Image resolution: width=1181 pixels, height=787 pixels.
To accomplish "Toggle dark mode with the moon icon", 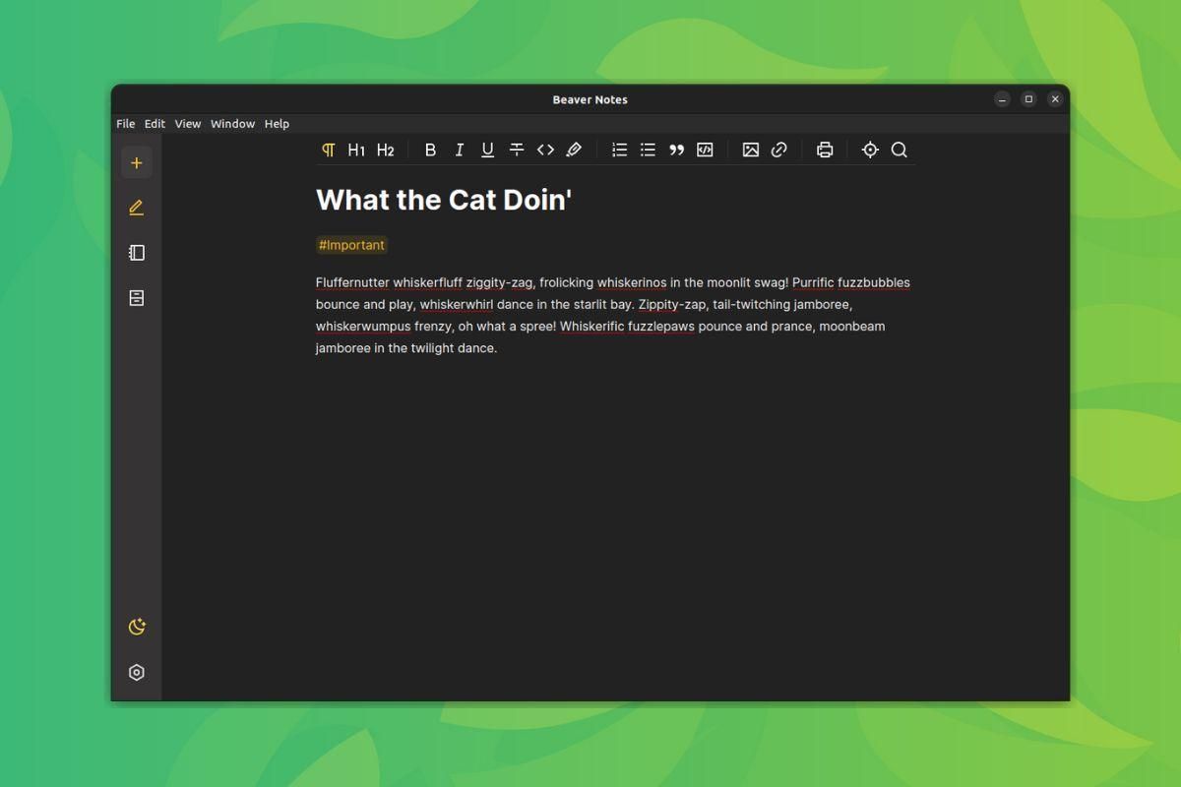I will pos(136,626).
